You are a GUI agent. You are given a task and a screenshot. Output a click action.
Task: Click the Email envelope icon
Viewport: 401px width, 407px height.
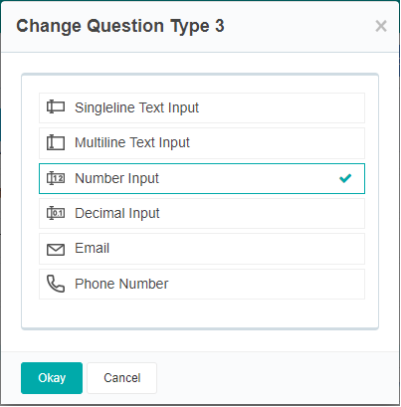pyautogui.click(x=56, y=250)
